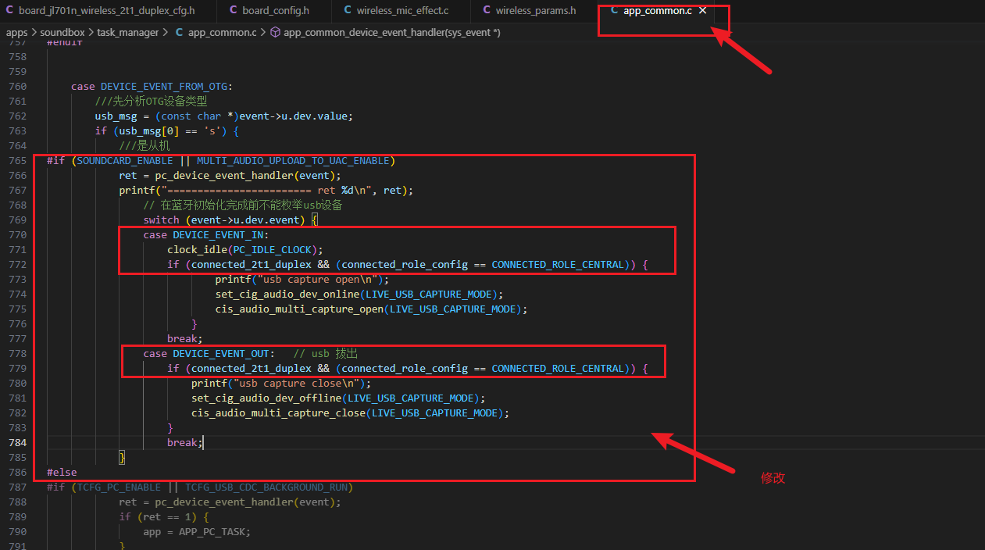This screenshot has width=985, height=550.
Task: Open the apps breadcrumb folder
Action: coord(16,32)
